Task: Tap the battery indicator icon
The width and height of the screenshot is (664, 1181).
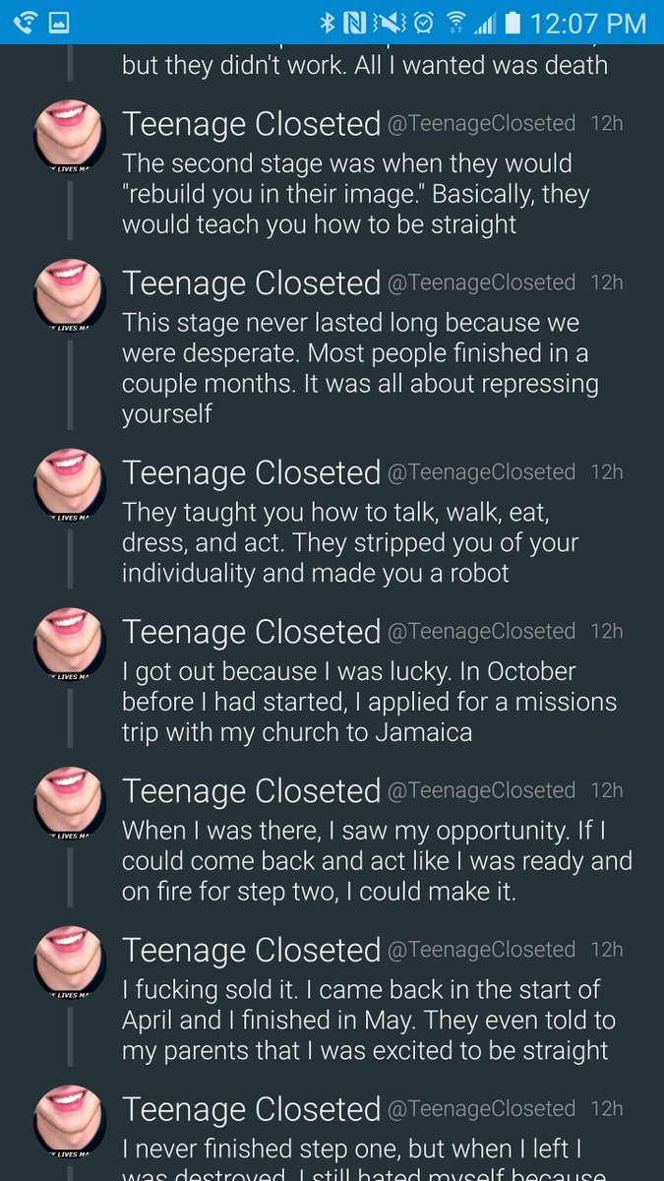Action: 511,22
